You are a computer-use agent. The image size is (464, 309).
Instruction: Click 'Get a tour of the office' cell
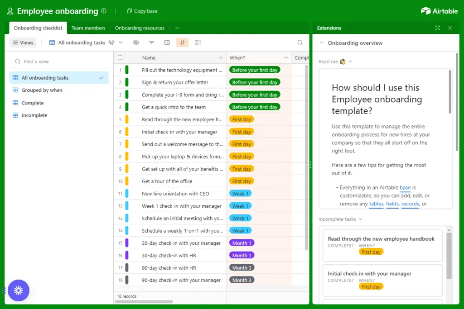(x=167, y=181)
